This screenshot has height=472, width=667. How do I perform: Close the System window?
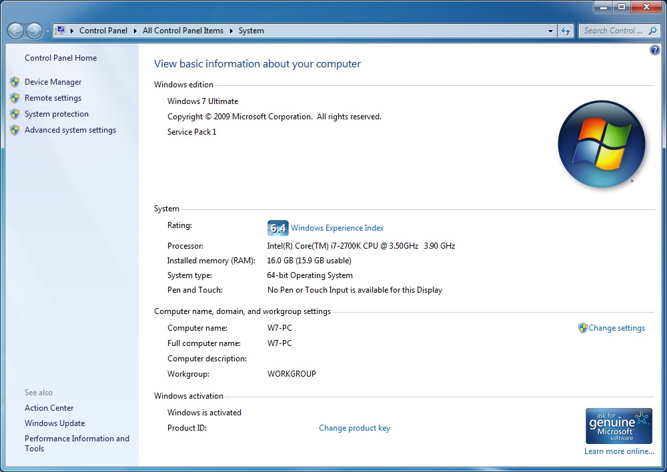point(646,7)
